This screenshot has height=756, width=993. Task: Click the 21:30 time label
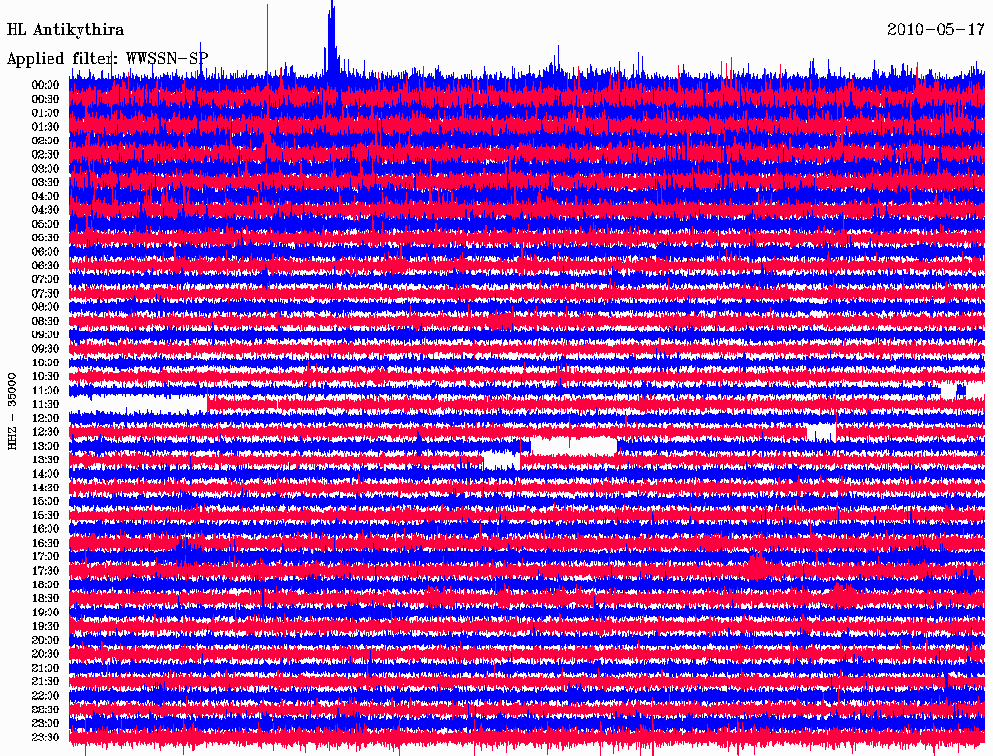click(x=46, y=682)
